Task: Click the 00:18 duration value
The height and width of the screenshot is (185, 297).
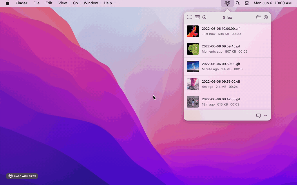Action: [x=238, y=69]
